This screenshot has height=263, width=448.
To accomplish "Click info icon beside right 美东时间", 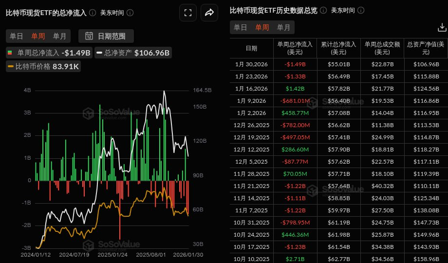I will point(361,10).
